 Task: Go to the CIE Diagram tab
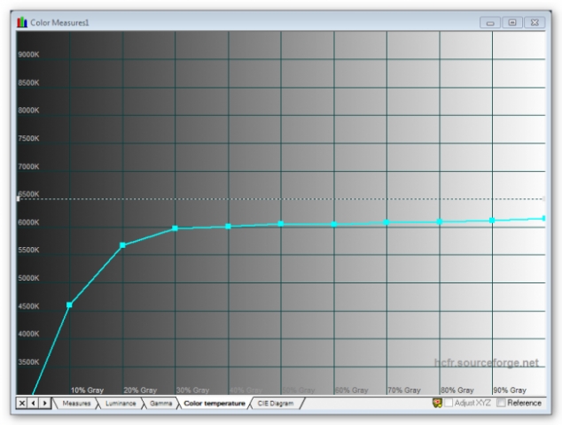point(276,403)
